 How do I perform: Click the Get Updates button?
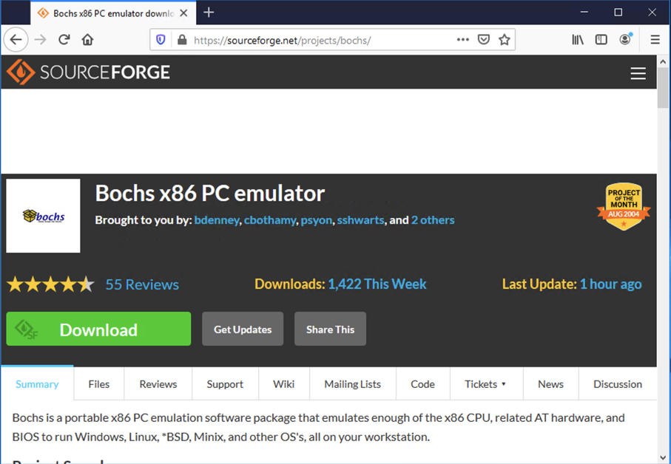click(x=243, y=329)
